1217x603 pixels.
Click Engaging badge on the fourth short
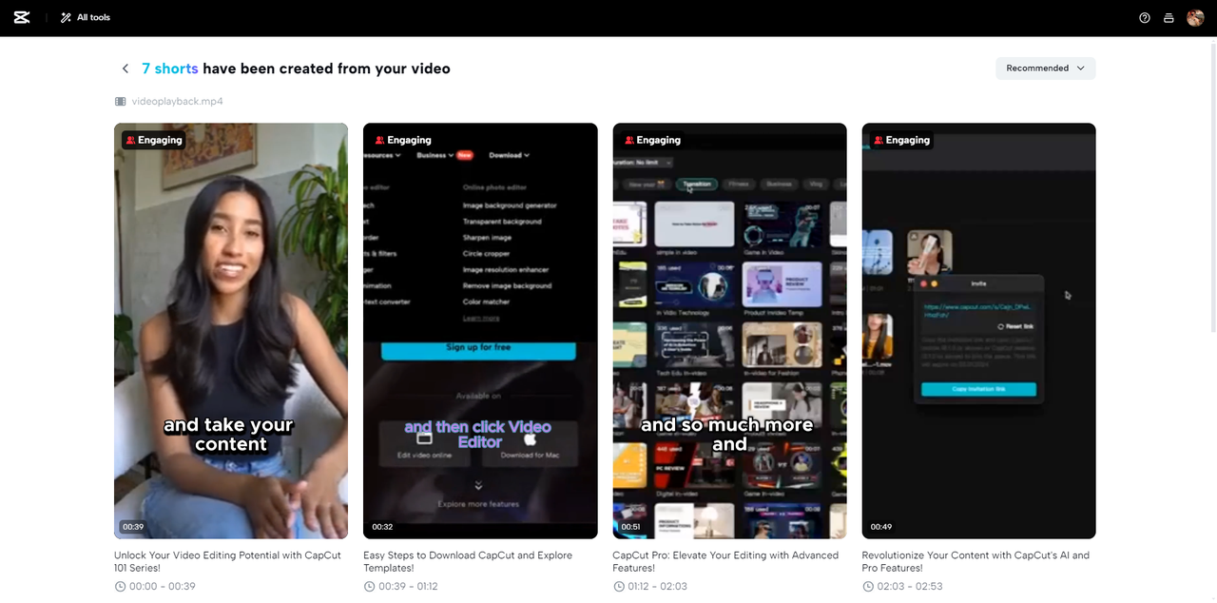(901, 140)
